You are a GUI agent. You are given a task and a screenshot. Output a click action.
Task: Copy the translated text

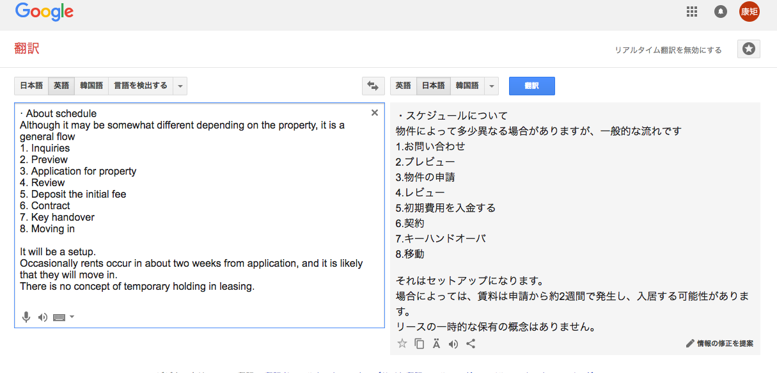pyautogui.click(x=420, y=344)
